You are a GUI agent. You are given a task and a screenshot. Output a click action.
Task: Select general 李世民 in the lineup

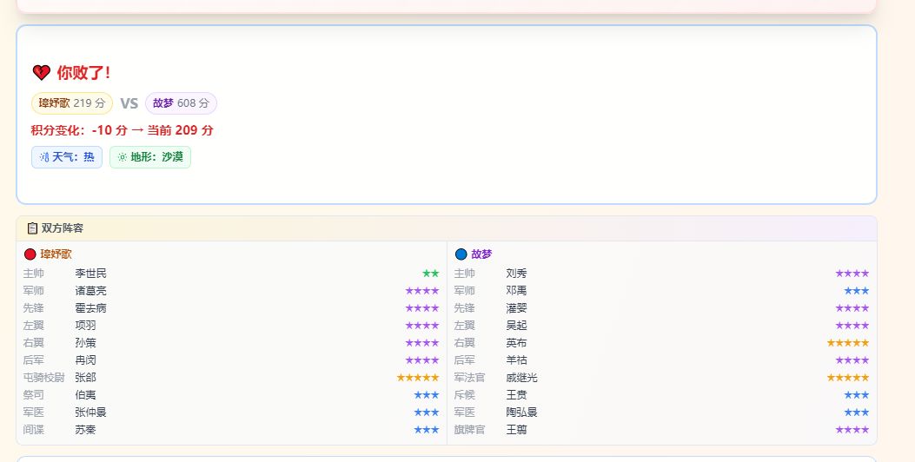91,273
